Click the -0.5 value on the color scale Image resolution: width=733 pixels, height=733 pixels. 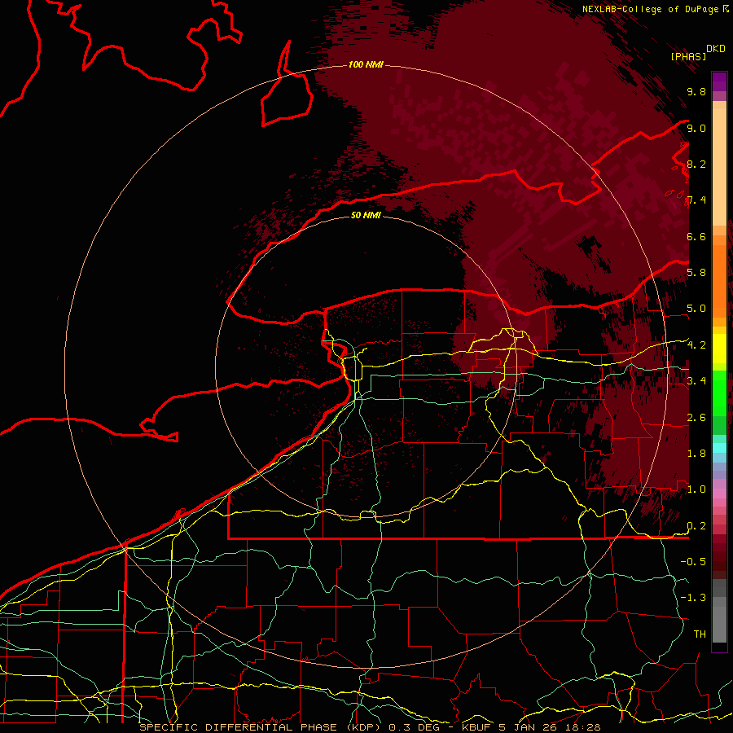[x=693, y=562]
